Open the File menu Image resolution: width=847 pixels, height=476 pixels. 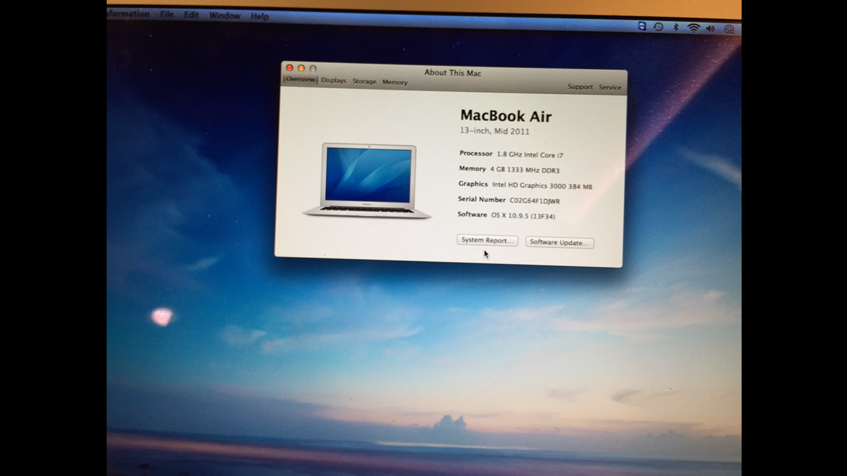click(x=167, y=15)
